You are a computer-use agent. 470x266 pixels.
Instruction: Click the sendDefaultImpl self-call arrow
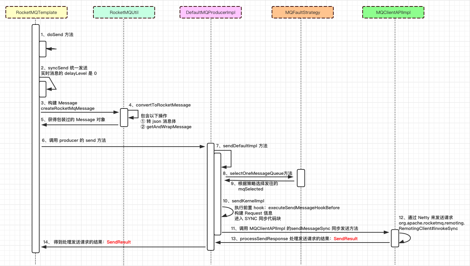click(226, 159)
